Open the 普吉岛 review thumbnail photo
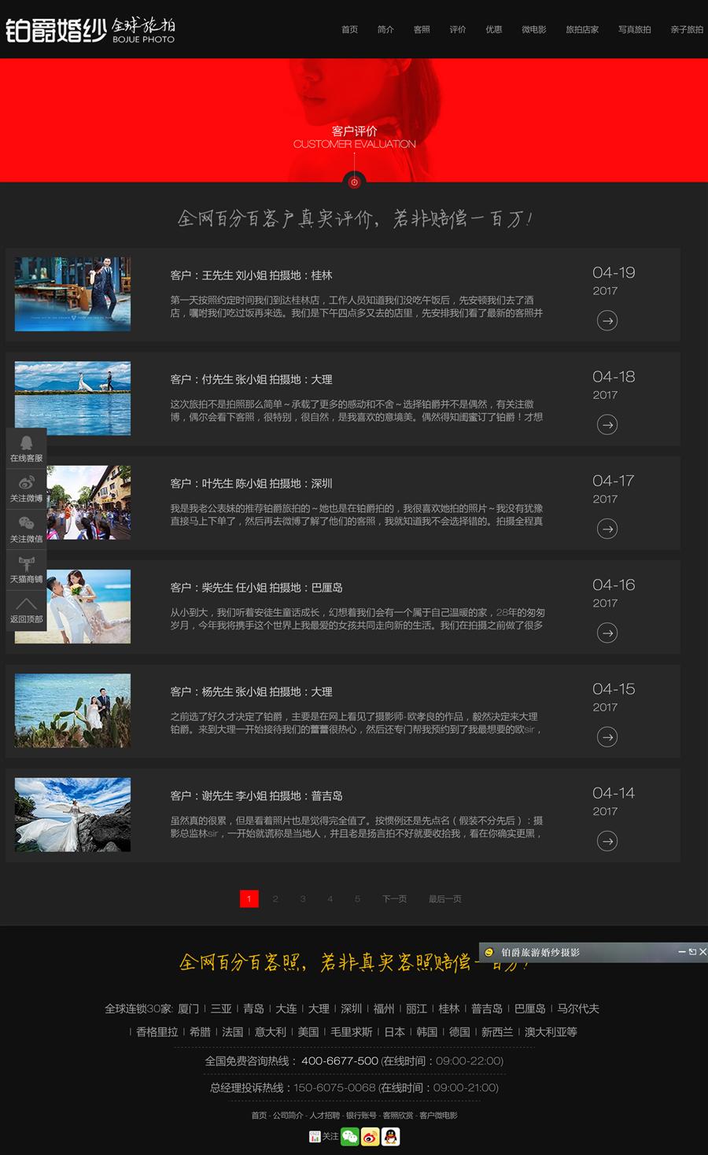Screen dimensions: 708x1155 pos(72,814)
